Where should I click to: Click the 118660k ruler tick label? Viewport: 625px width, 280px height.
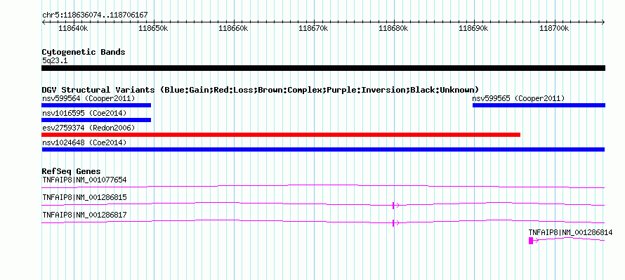click(234, 29)
